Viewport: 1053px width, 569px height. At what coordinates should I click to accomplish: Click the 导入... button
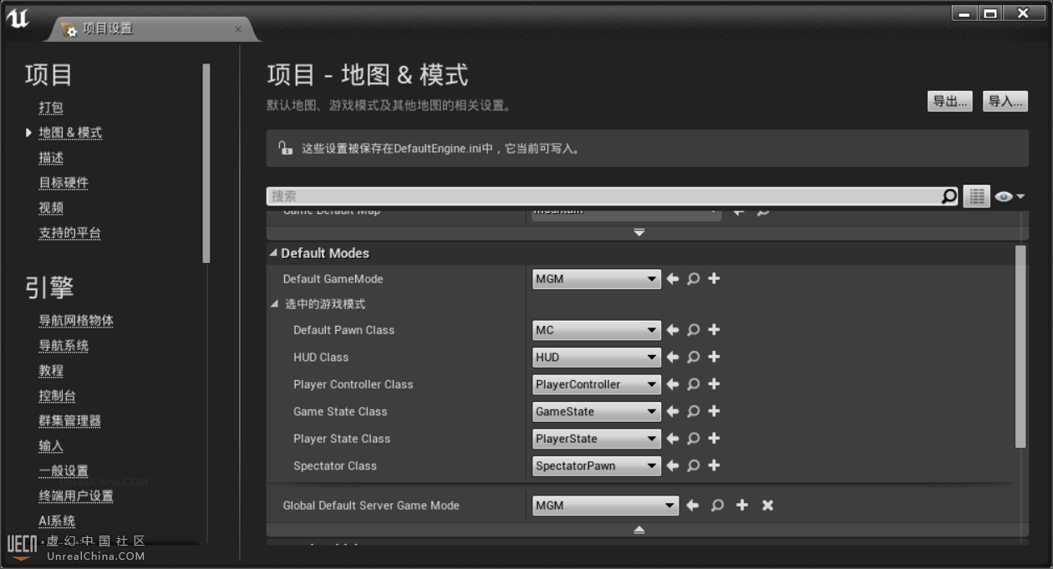click(1005, 101)
